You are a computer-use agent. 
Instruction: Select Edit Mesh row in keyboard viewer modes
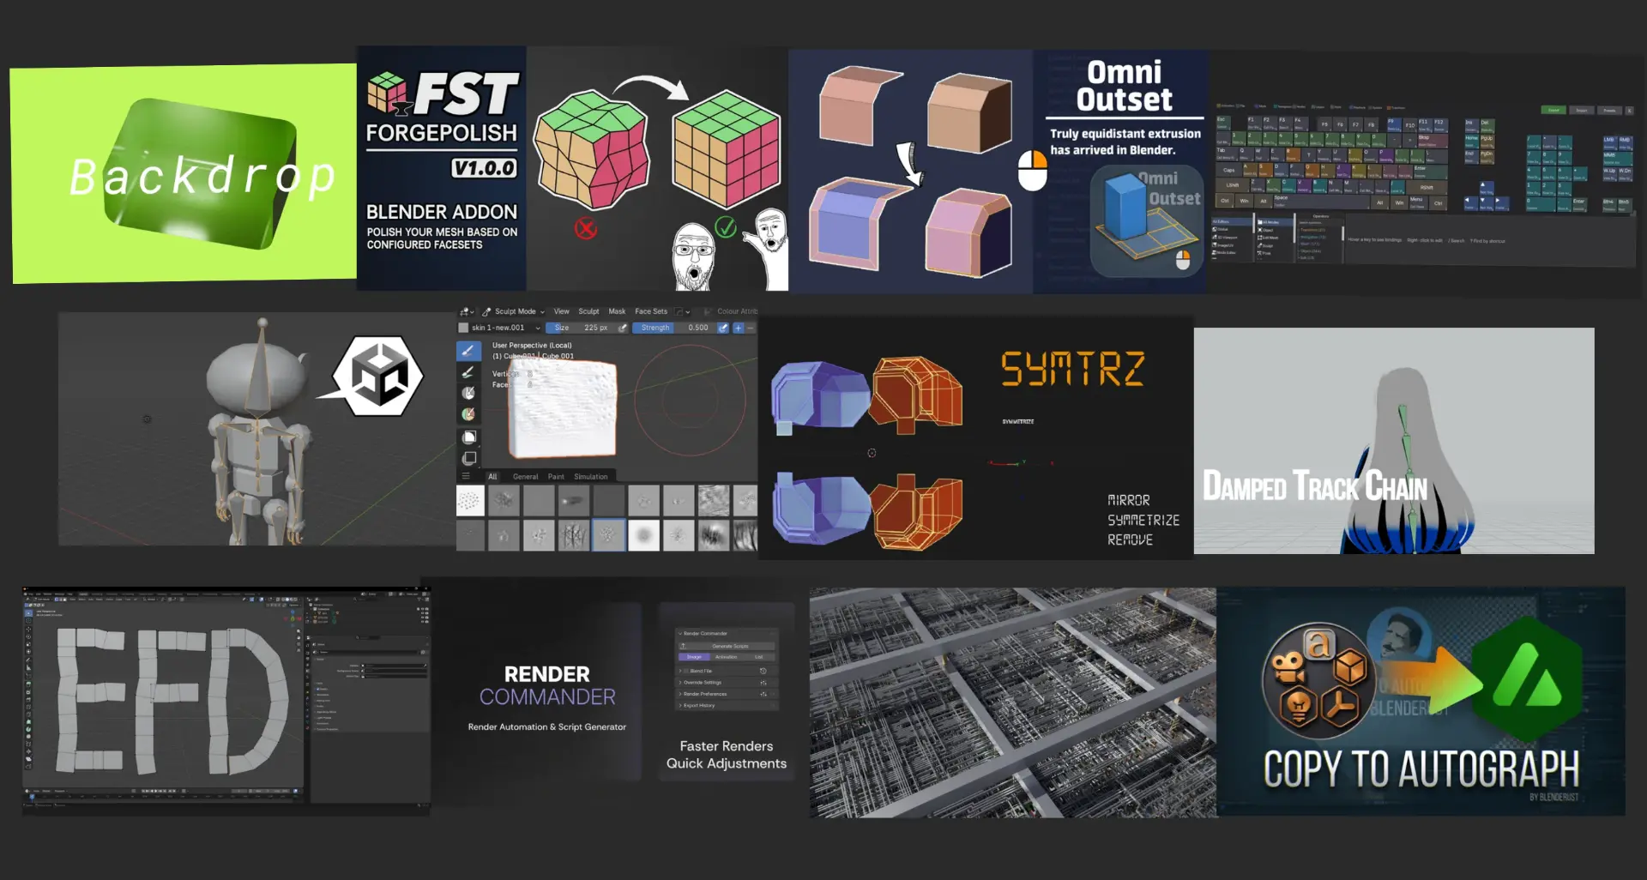click(x=1275, y=237)
